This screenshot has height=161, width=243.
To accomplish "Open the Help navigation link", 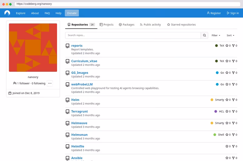I will (58, 13).
